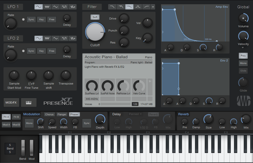Show the keyboard view via piano icon
This screenshot has height=163, width=253.
pyautogui.click(x=29, y=102)
